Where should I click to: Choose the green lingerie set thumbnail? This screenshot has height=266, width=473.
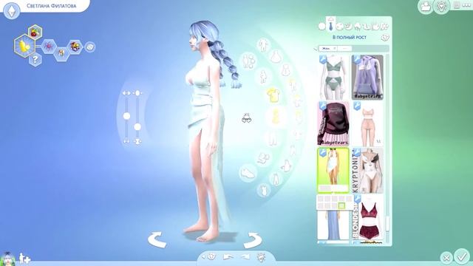point(333,77)
